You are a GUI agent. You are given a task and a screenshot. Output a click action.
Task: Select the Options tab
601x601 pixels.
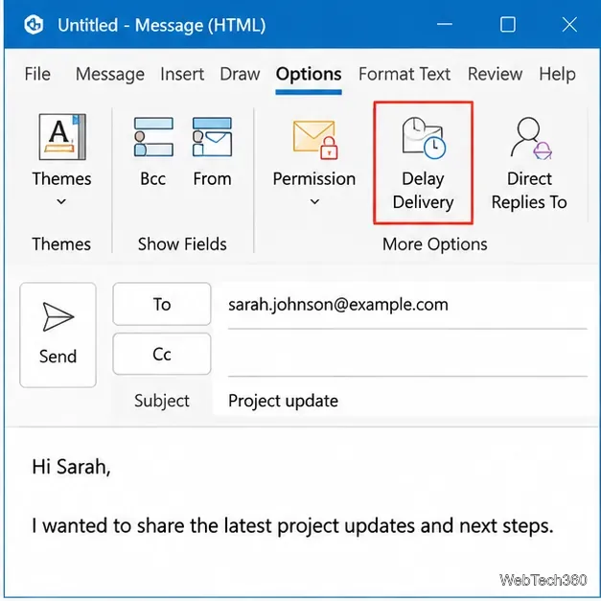coord(309,74)
